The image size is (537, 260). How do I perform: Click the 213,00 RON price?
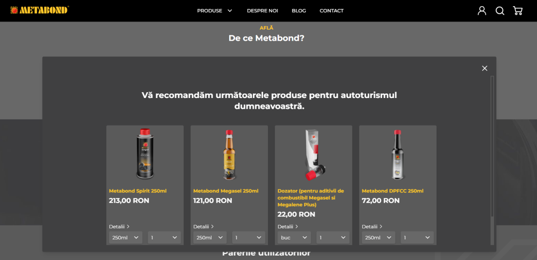(x=129, y=200)
